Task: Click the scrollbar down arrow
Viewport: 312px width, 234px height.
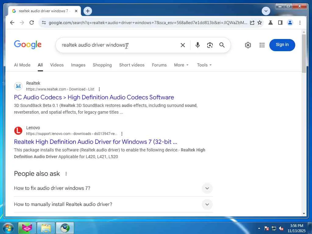Action: point(304,214)
